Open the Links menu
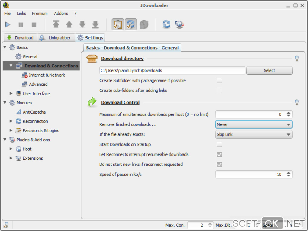The height and width of the screenshot is (231, 308). tap(21, 14)
